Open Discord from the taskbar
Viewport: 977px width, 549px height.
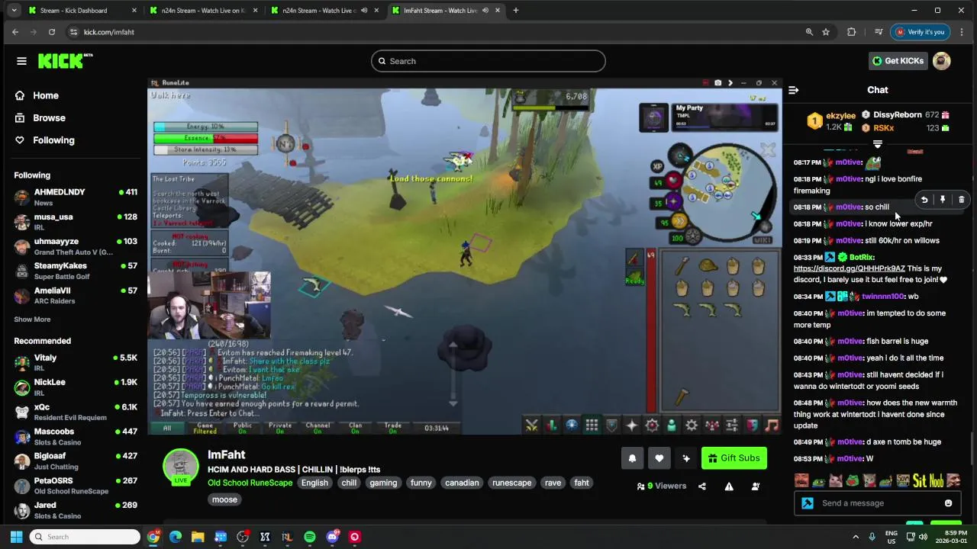coord(332,537)
